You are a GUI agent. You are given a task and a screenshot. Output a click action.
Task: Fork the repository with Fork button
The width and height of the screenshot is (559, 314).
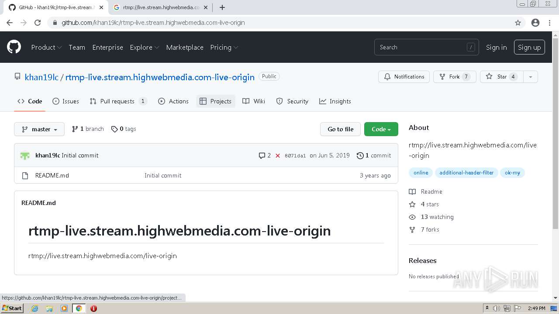(455, 77)
